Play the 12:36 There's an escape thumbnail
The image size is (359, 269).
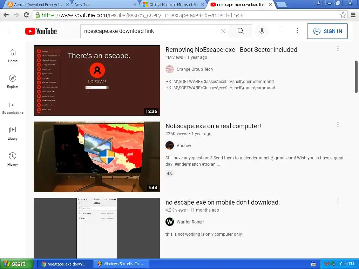click(97, 81)
